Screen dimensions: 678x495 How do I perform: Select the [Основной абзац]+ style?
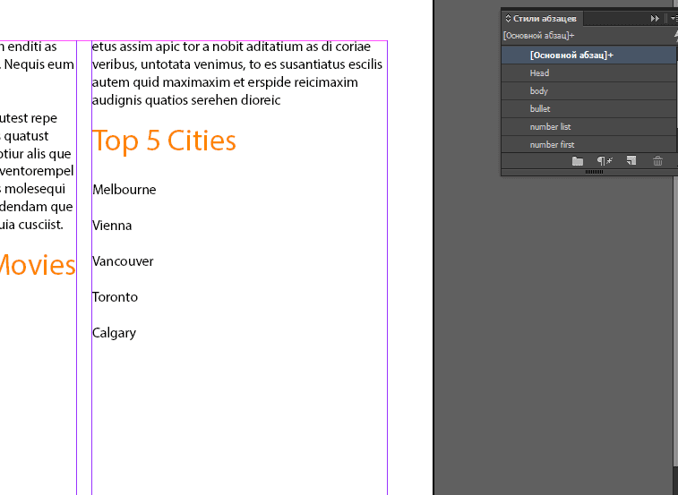(x=571, y=55)
